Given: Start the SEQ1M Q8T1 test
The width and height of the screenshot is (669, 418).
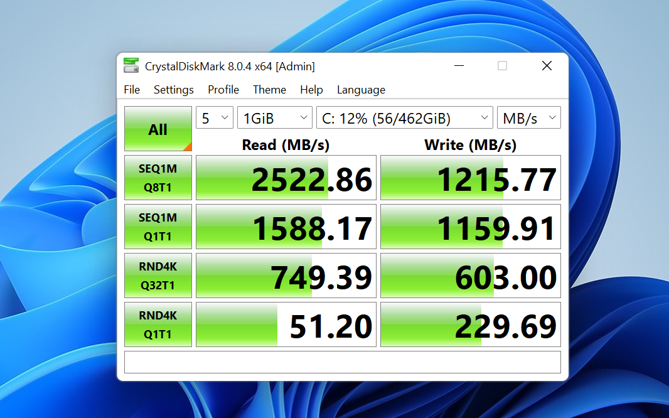Looking at the screenshot, I should [158, 178].
